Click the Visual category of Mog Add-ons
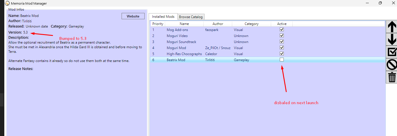397x136 pixels. 238,30
